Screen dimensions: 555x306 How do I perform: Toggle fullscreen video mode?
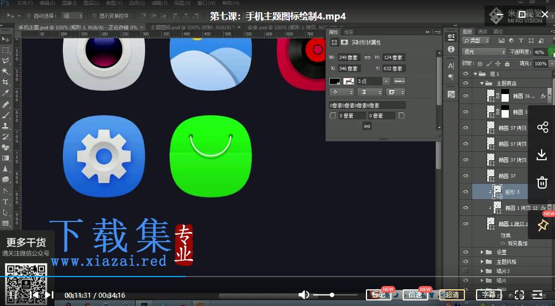519,295
